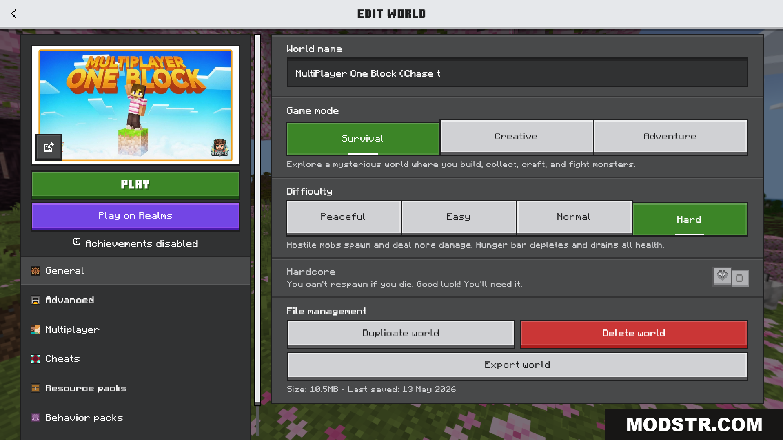Click Play on Realms button

135,216
